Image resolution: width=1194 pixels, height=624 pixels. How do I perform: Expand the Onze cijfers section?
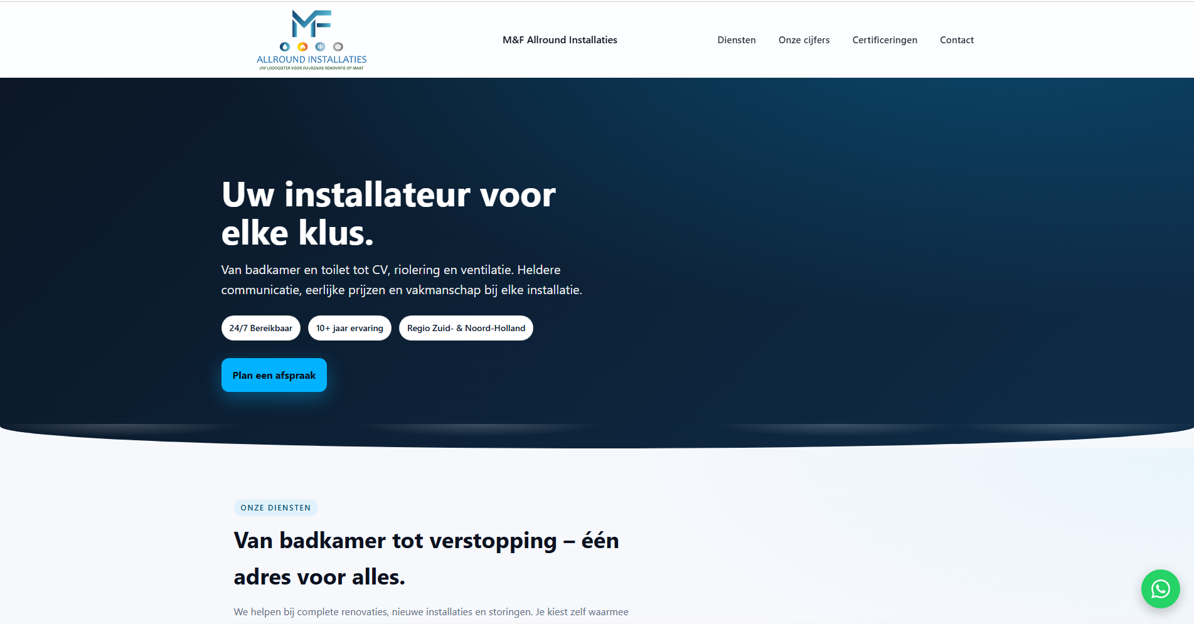[804, 40]
